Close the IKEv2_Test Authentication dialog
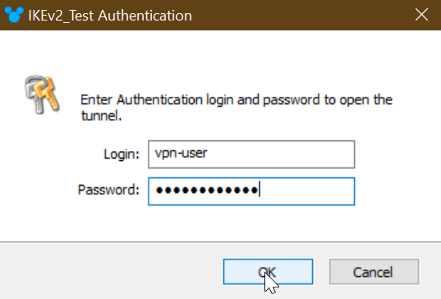 pyautogui.click(x=421, y=14)
